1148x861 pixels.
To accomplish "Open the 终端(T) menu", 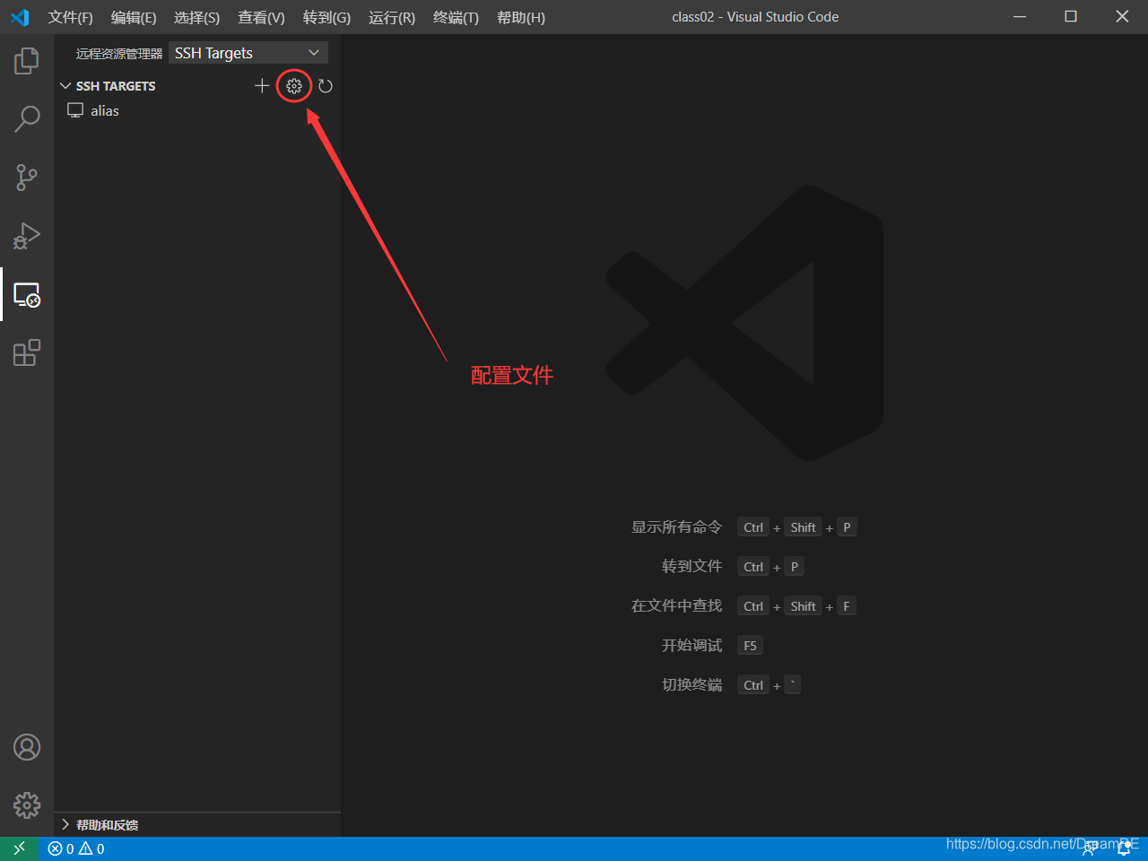I will click(456, 17).
